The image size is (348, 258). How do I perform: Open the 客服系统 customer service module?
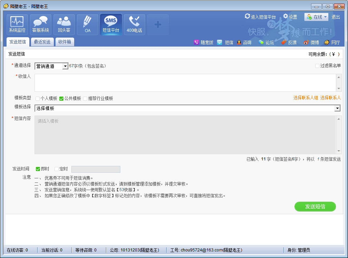pos(41,24)
